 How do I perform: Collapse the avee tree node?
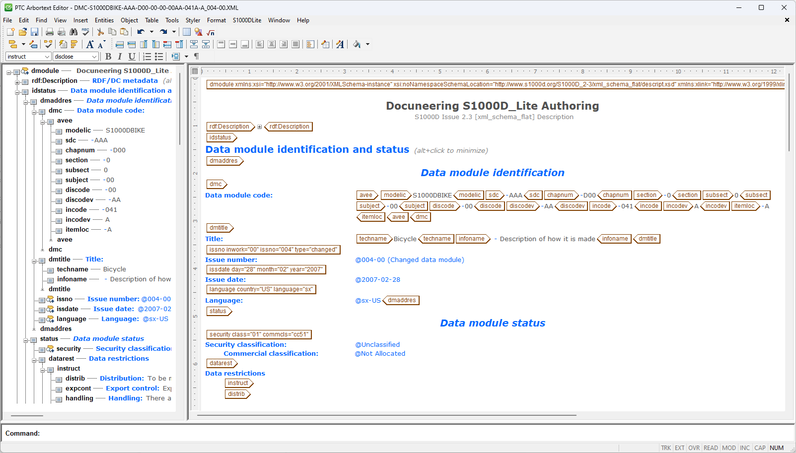43,122
